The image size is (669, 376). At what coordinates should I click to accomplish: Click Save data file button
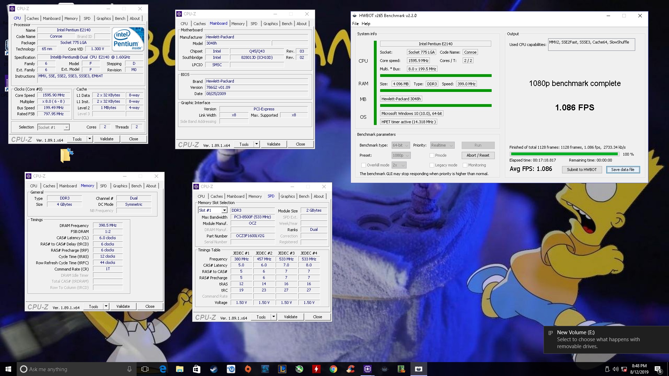tap(623, 170)
